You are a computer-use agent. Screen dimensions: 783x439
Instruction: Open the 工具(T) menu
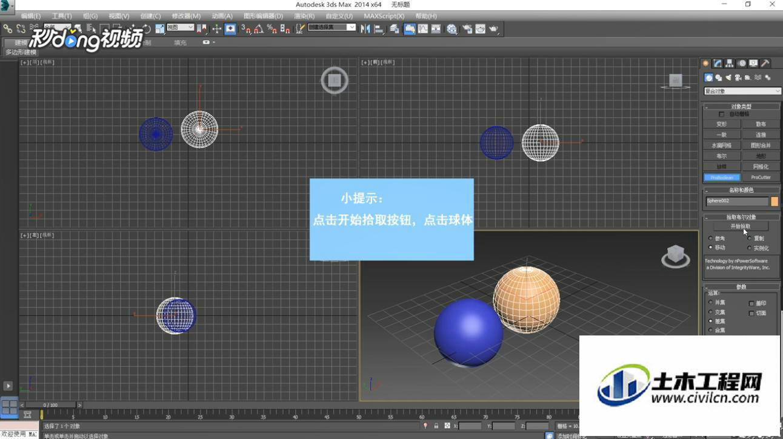(x=62, y=16)
